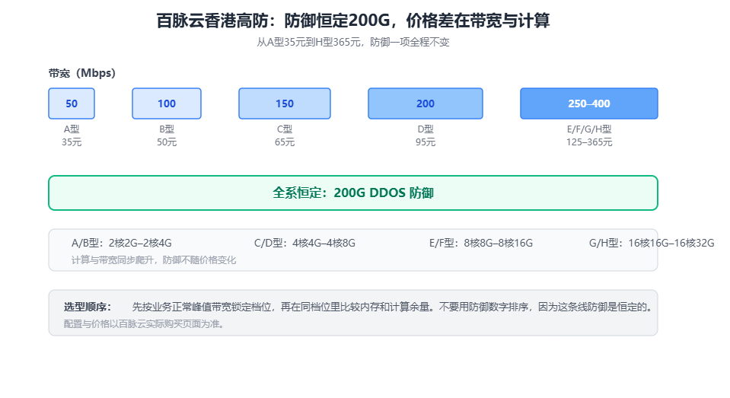Click the 95元 price
This screenshot has height=398, width=730.
(x=425, y=142)
